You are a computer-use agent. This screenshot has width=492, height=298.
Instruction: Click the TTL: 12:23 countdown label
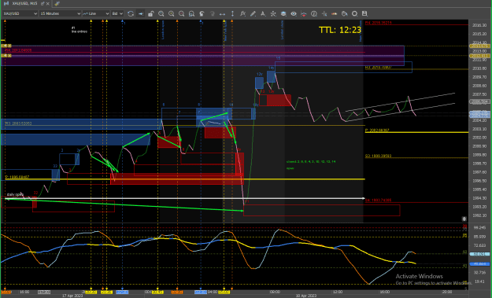point(340,30)
